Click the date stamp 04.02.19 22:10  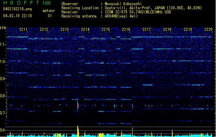(18, 16)
